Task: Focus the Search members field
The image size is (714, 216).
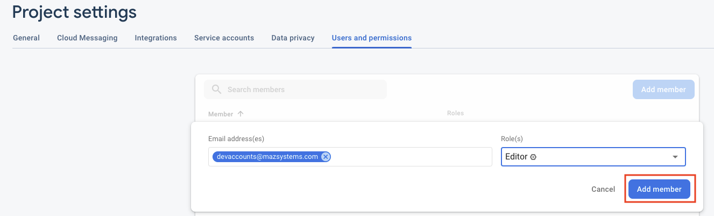Action: pyautogui.click(x=295, y=89)
